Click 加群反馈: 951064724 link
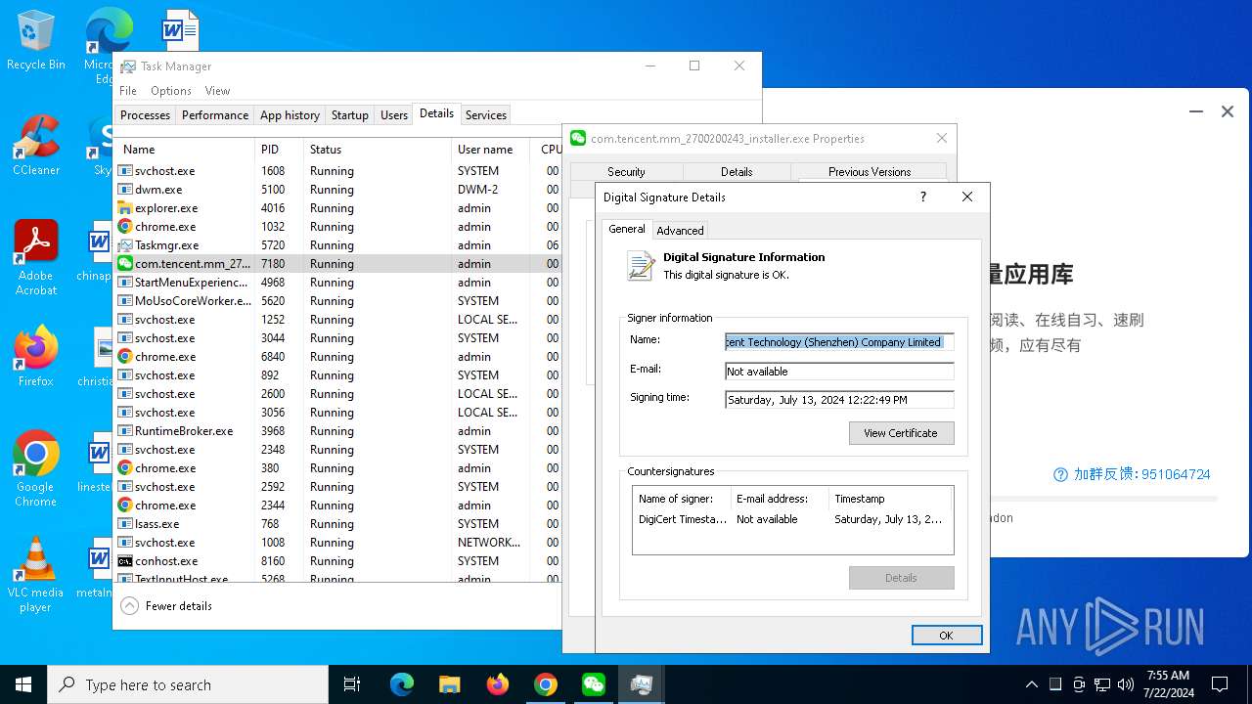 click(x=1141, y=474)
